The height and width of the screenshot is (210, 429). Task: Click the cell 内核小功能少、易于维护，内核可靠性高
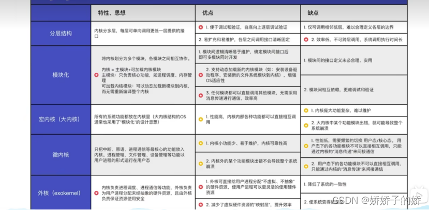tap(248, 143)
